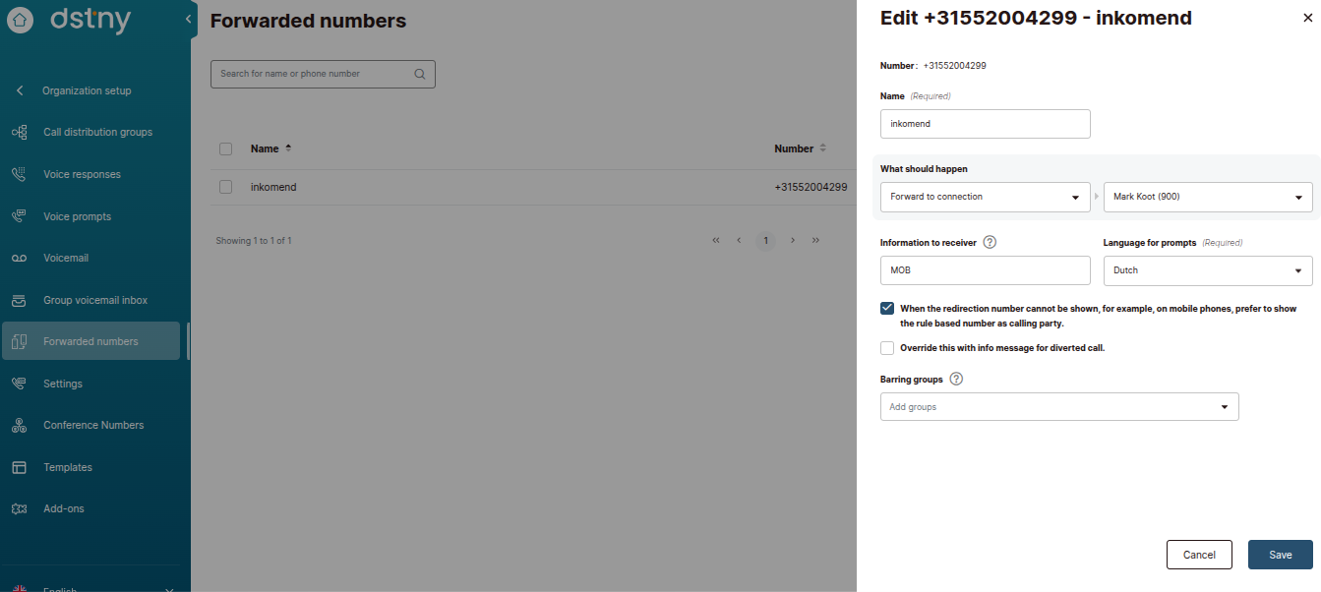Screen dimensions: 1321x592
Task: Click the Voicemail icon in sidebar
Action: pos(19,259)
